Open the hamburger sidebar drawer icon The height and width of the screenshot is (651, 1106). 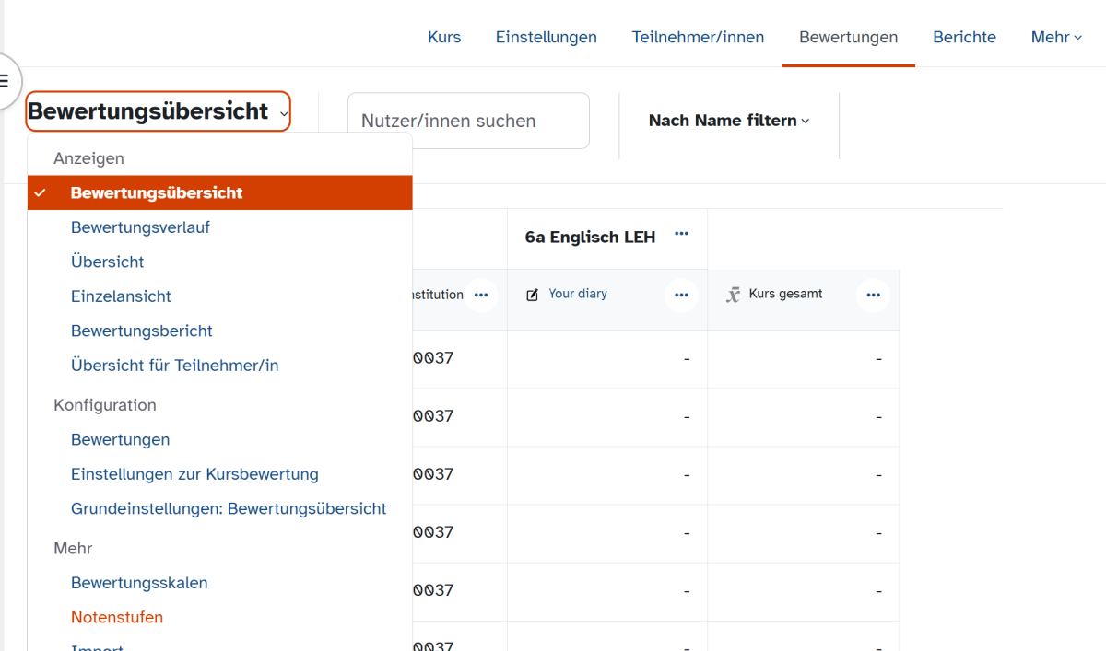(6, 82)
